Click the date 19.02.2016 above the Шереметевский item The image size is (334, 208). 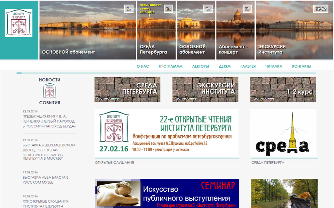[30, 140]
